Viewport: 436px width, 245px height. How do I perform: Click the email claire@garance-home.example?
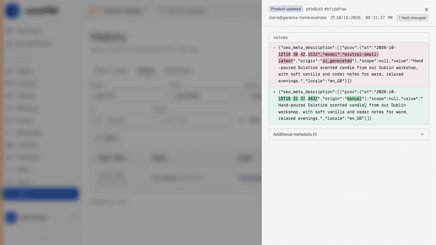coord(297,18)
